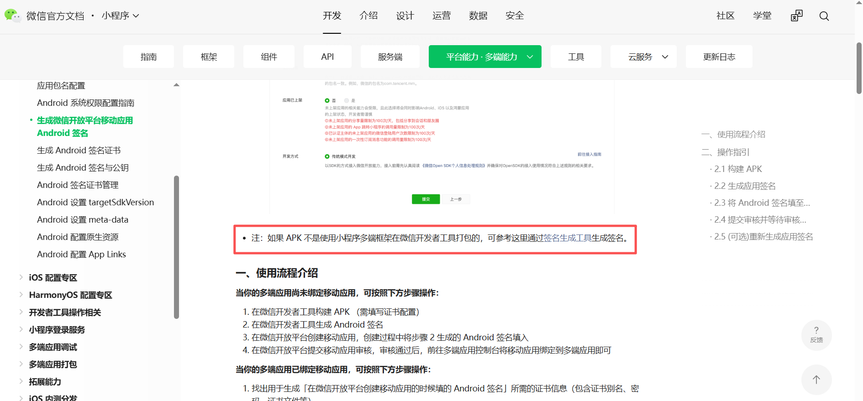
Task: Switch to the 设计 top tab
Action: pos(405,16)
